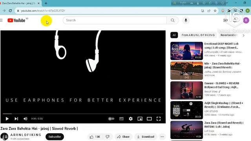Click the video progress bar
Screen dimensions: 251x141
[83, 114]
